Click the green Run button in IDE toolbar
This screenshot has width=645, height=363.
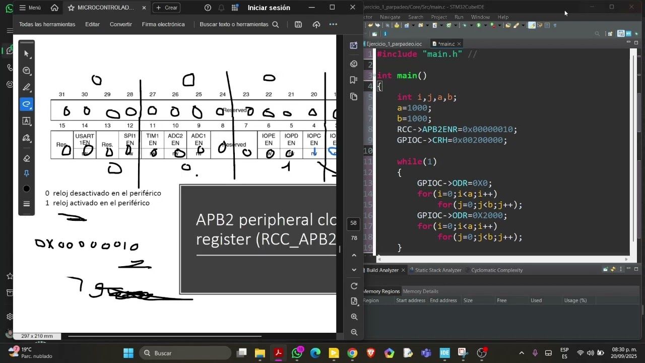coord(479,25)
